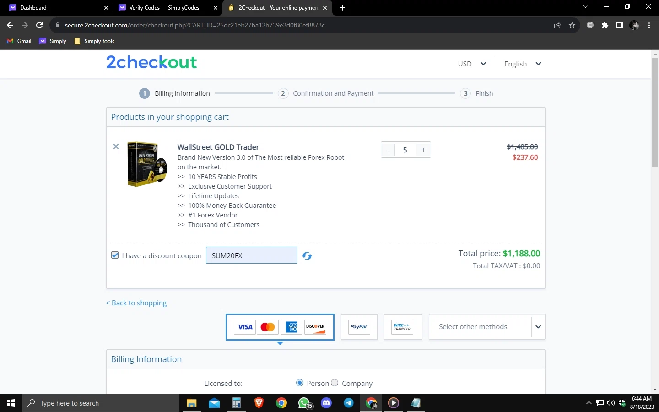
Task: Open the browser share icon
Action: [557, 25]
